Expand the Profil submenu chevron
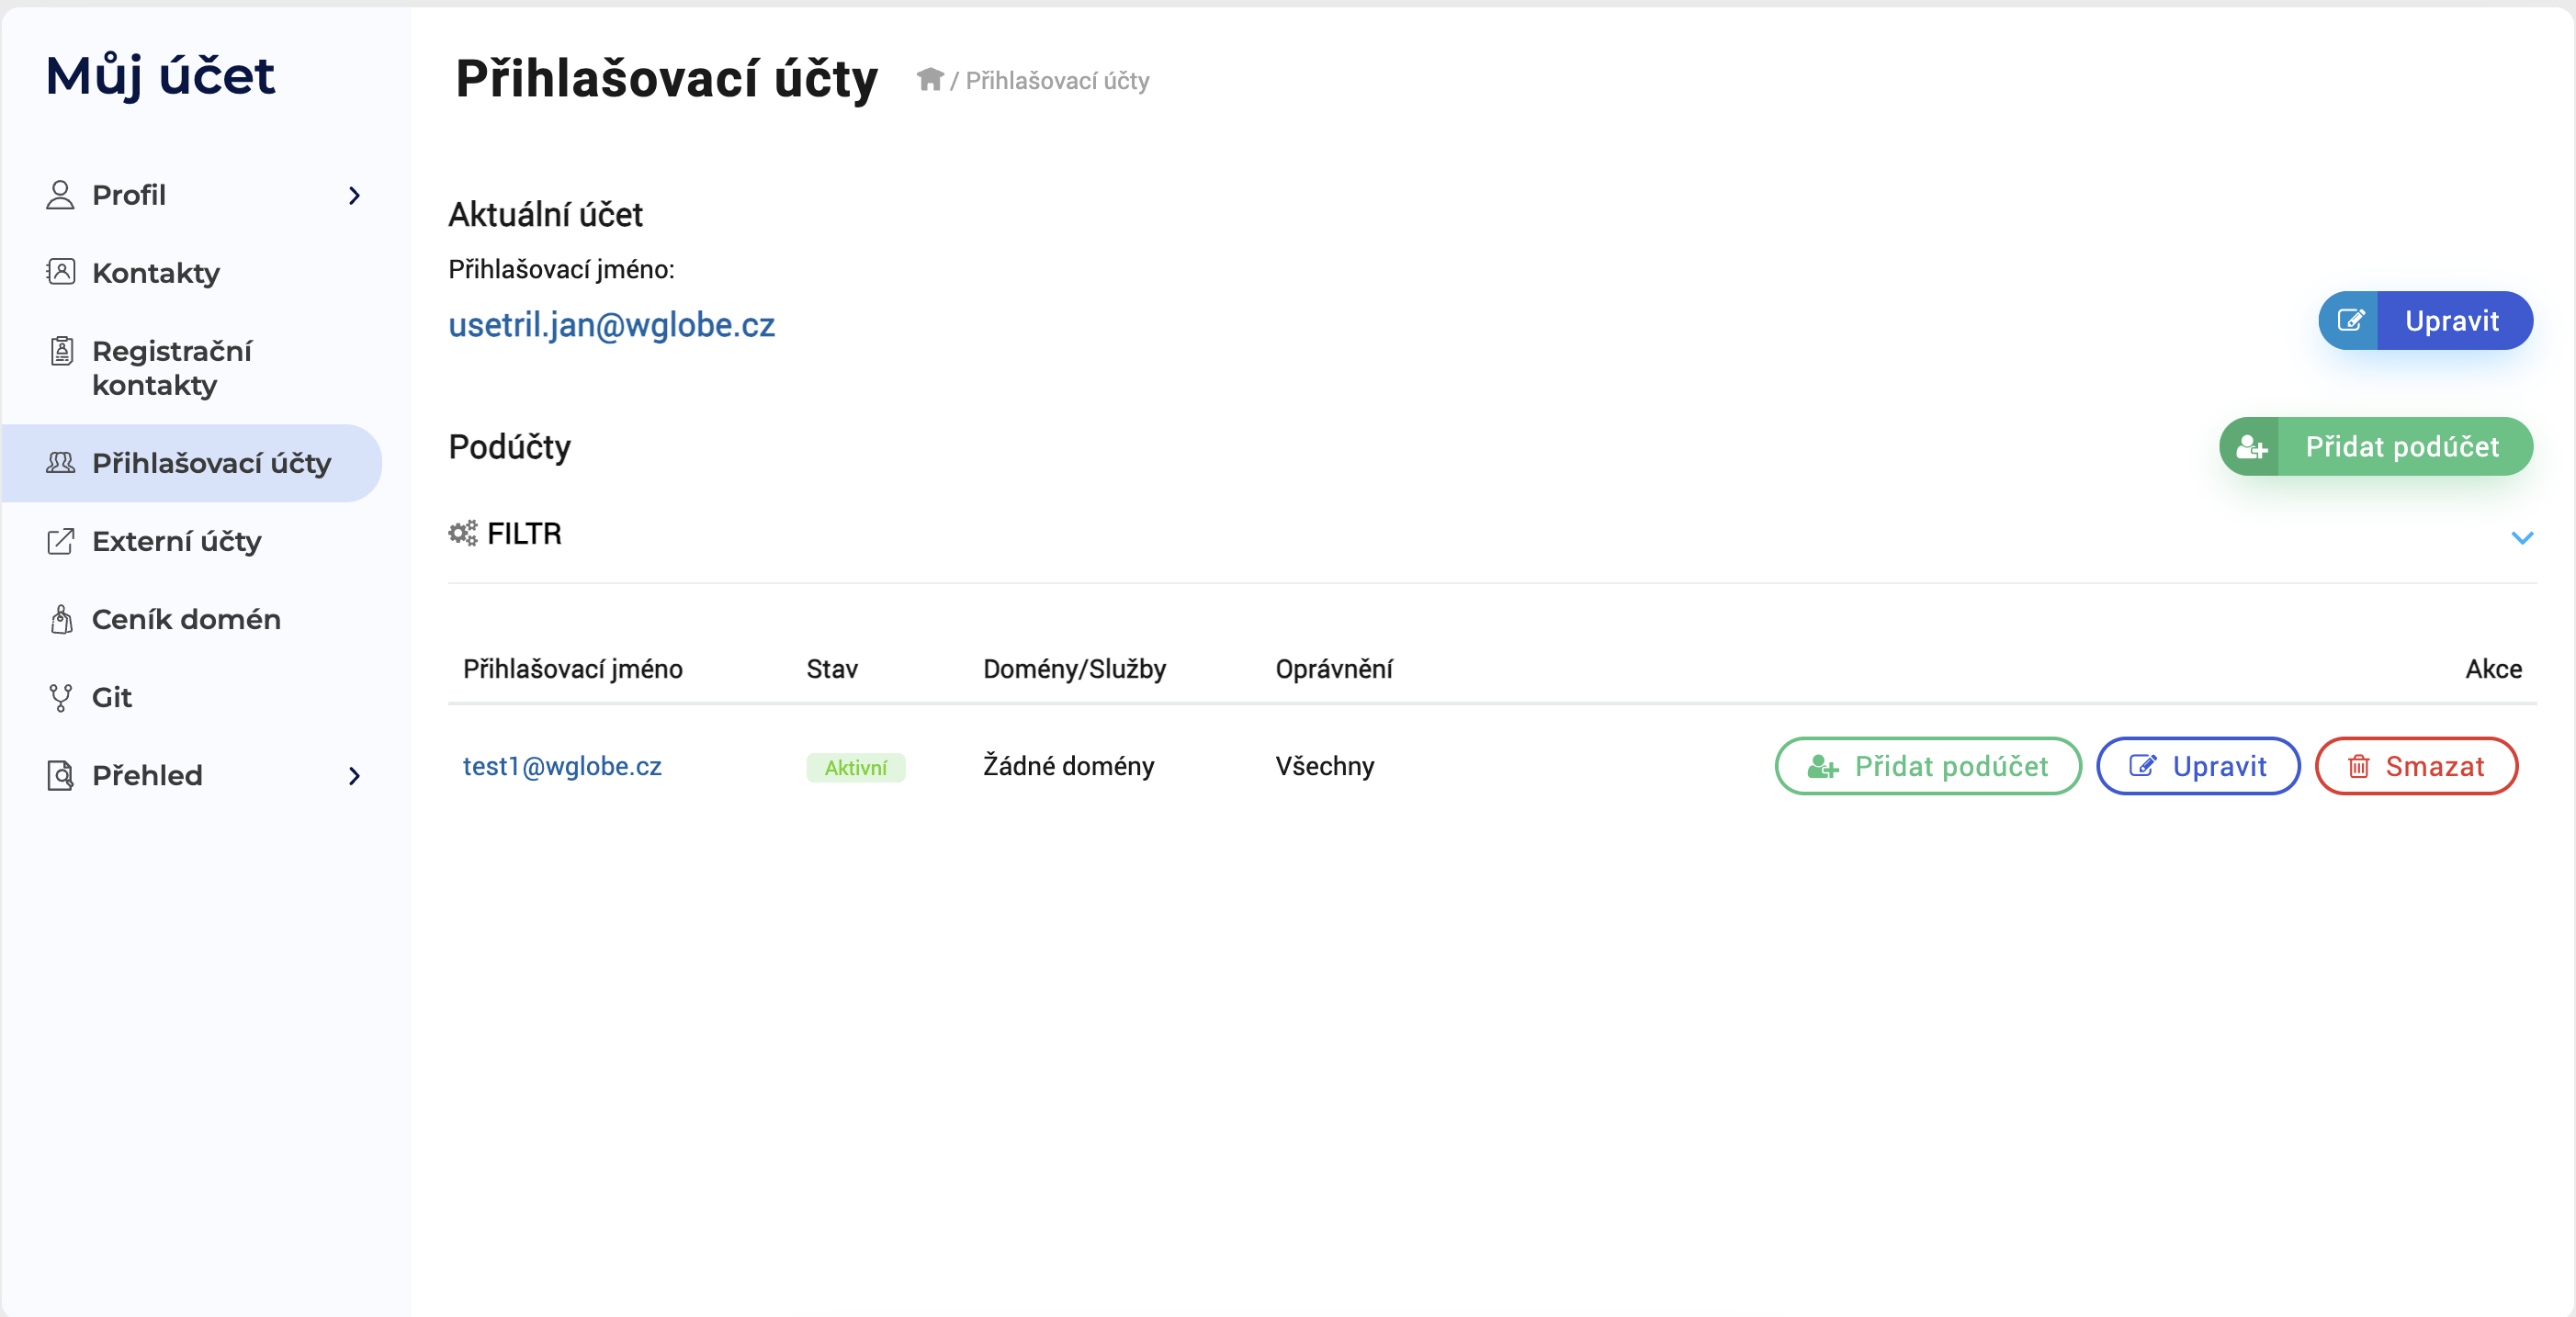The height and width of the screenshot is (1317, 2576). (x=354, y=195)
